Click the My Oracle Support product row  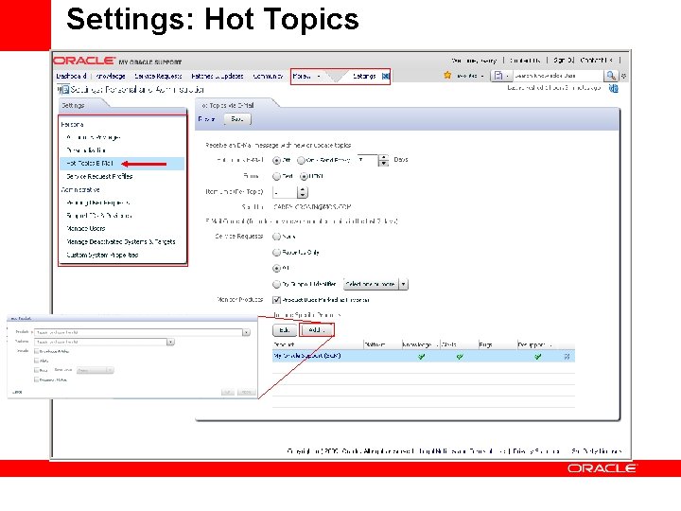click(424, 357)
